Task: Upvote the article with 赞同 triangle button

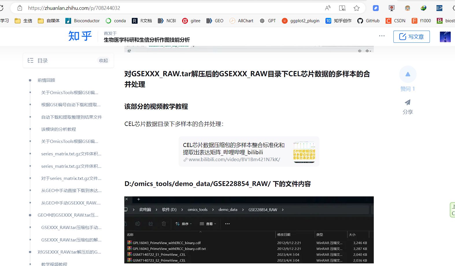Action: point(408,75)
